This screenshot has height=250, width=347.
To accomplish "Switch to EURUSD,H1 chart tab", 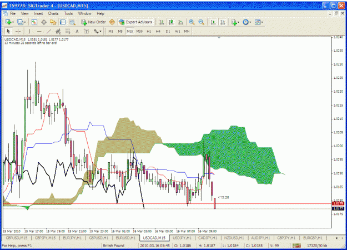I will pos(125,238).
